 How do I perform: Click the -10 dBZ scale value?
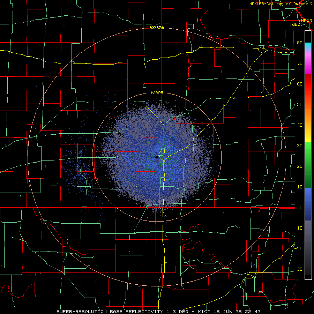(298, 228)
